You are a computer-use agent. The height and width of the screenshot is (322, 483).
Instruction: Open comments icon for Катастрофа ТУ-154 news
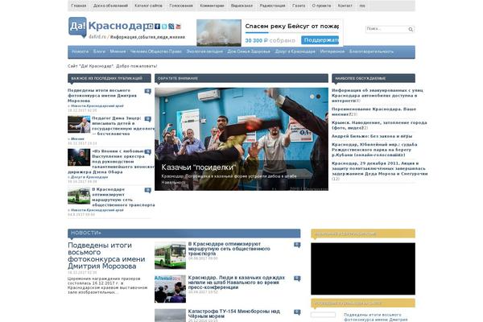click(x=297, y=312)
